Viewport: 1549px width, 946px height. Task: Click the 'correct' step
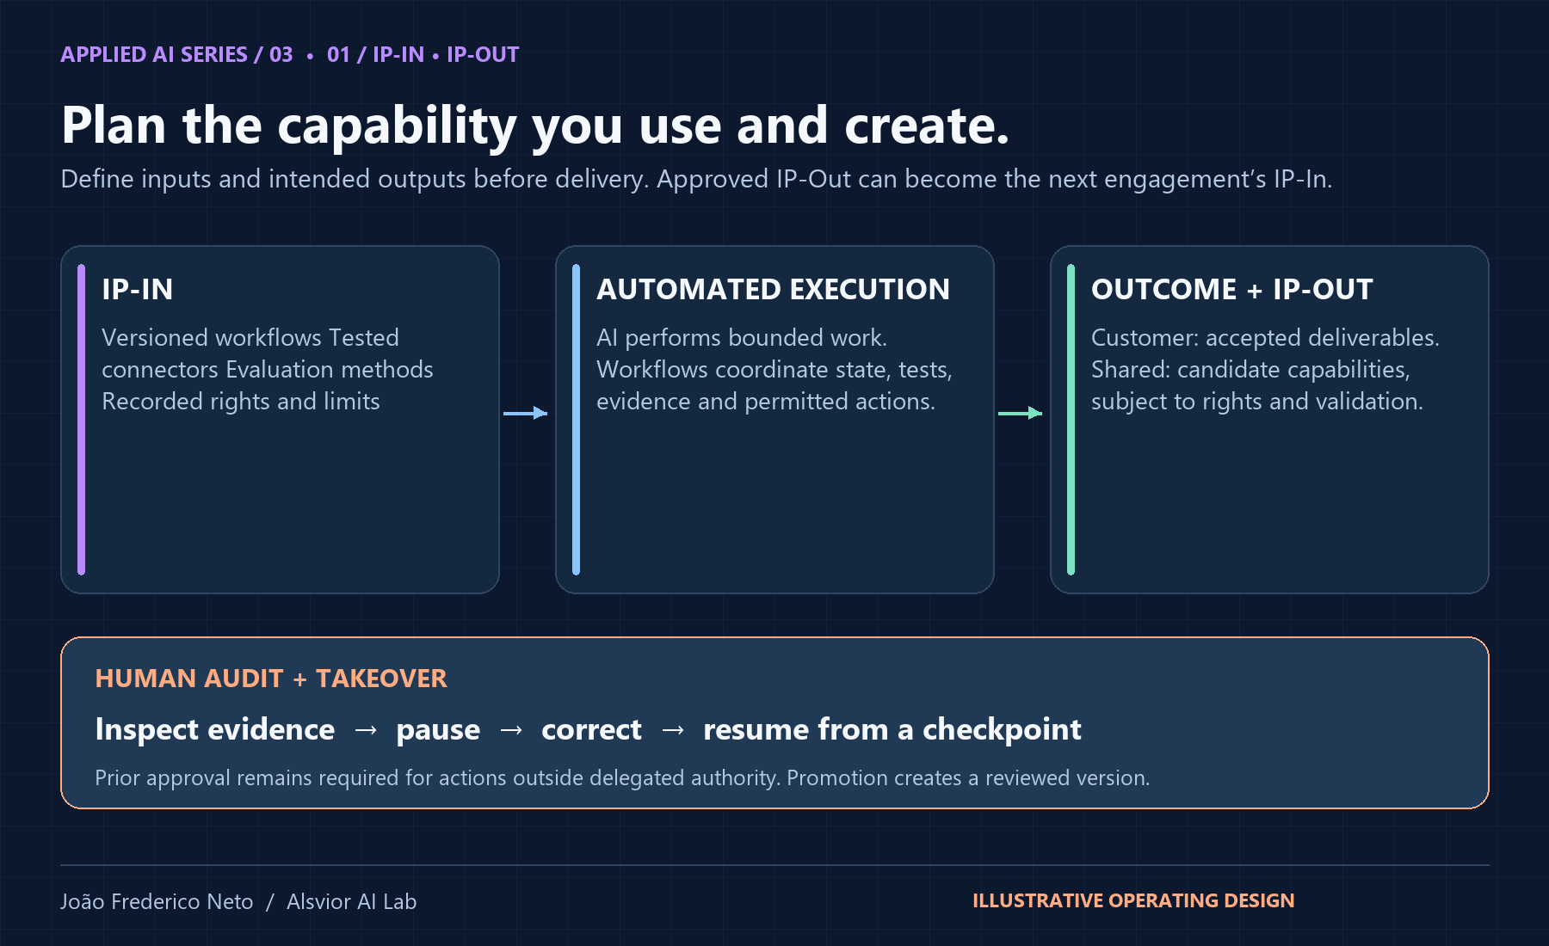point(591,729)
